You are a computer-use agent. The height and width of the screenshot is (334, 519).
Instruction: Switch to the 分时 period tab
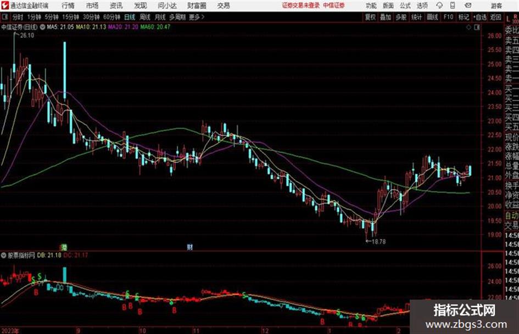18,17
